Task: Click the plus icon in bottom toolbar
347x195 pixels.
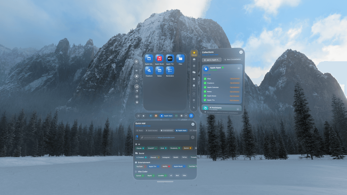Action: pyautogui.click(x=186, y=116)
